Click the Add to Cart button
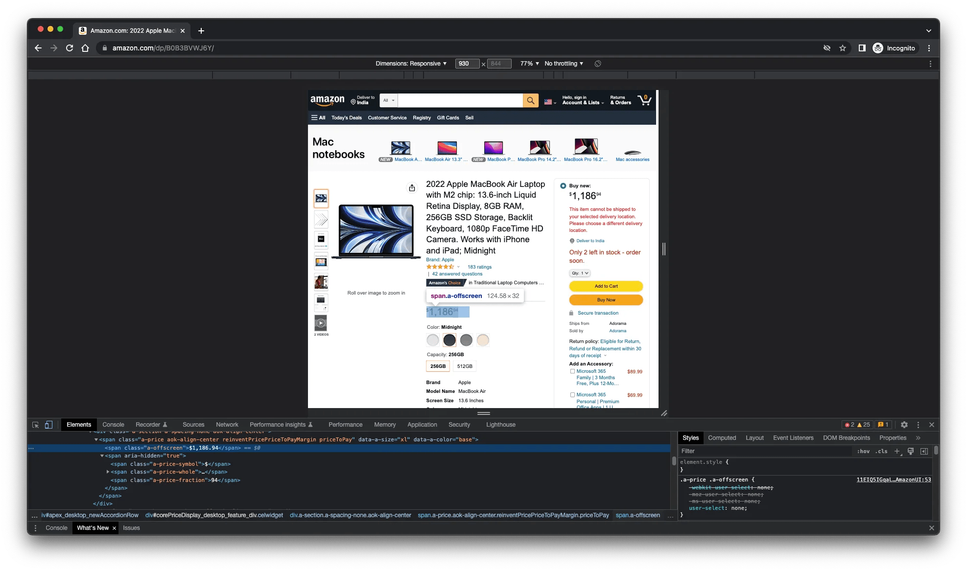 click(606, 286)
